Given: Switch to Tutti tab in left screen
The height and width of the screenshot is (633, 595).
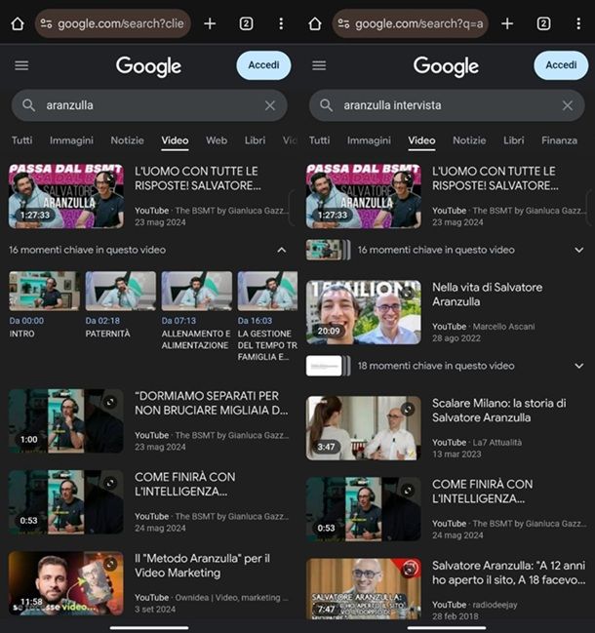Looking at the screenshot, I should (x=21, y=140).
